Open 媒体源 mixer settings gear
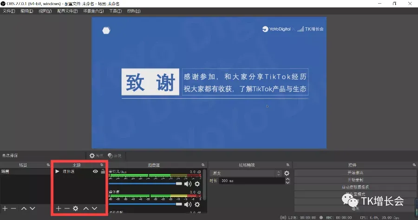418x220 pixels. click(197, 204)
